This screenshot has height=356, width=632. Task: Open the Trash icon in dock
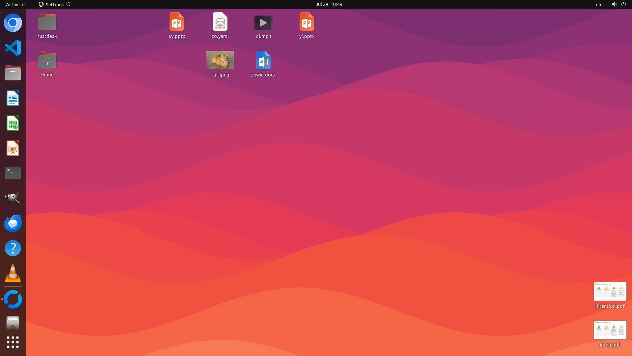(13, 323)
